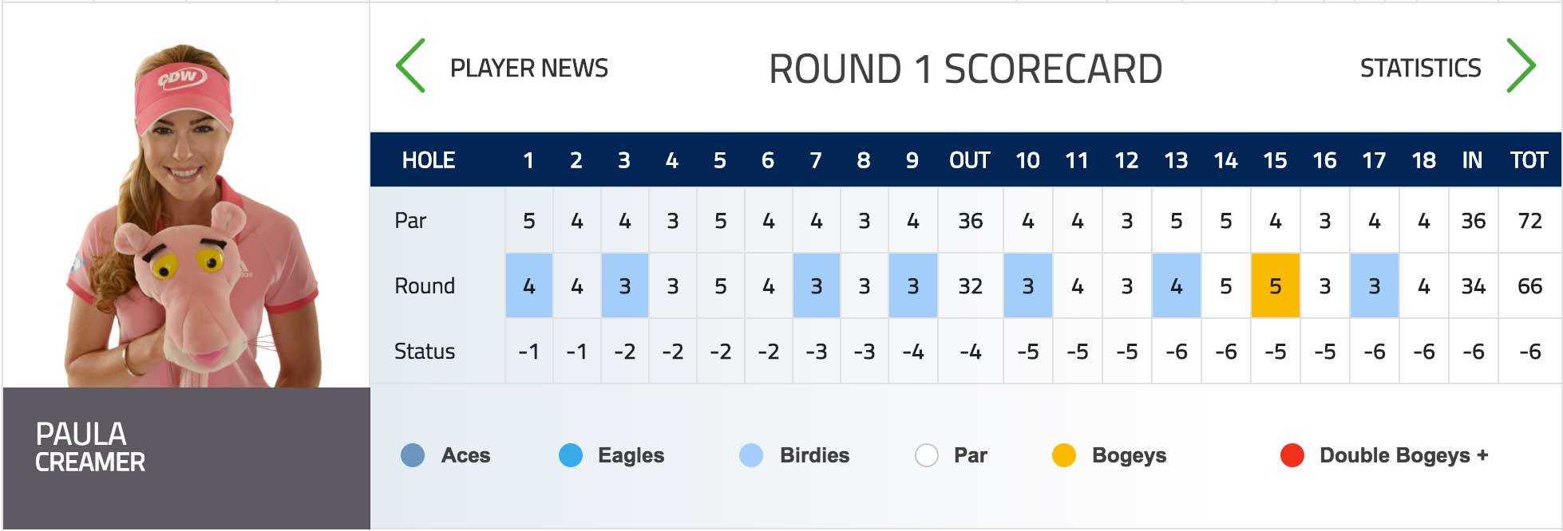Select the birdie score on hole 1

click(x=529, y=285)
